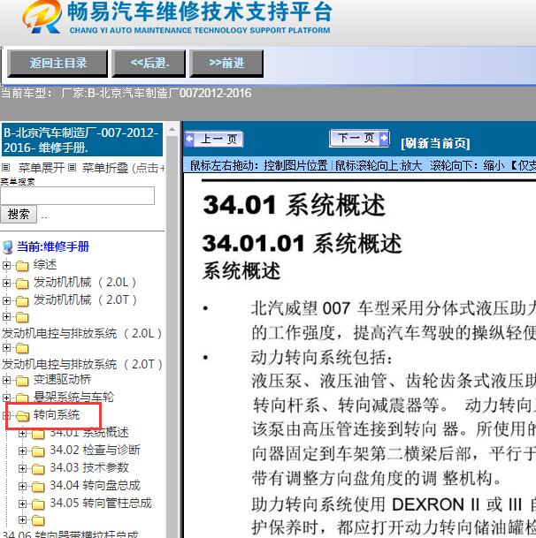
Task: Click the B-北京汽车制造厂 manual title header
Action: 81,140
